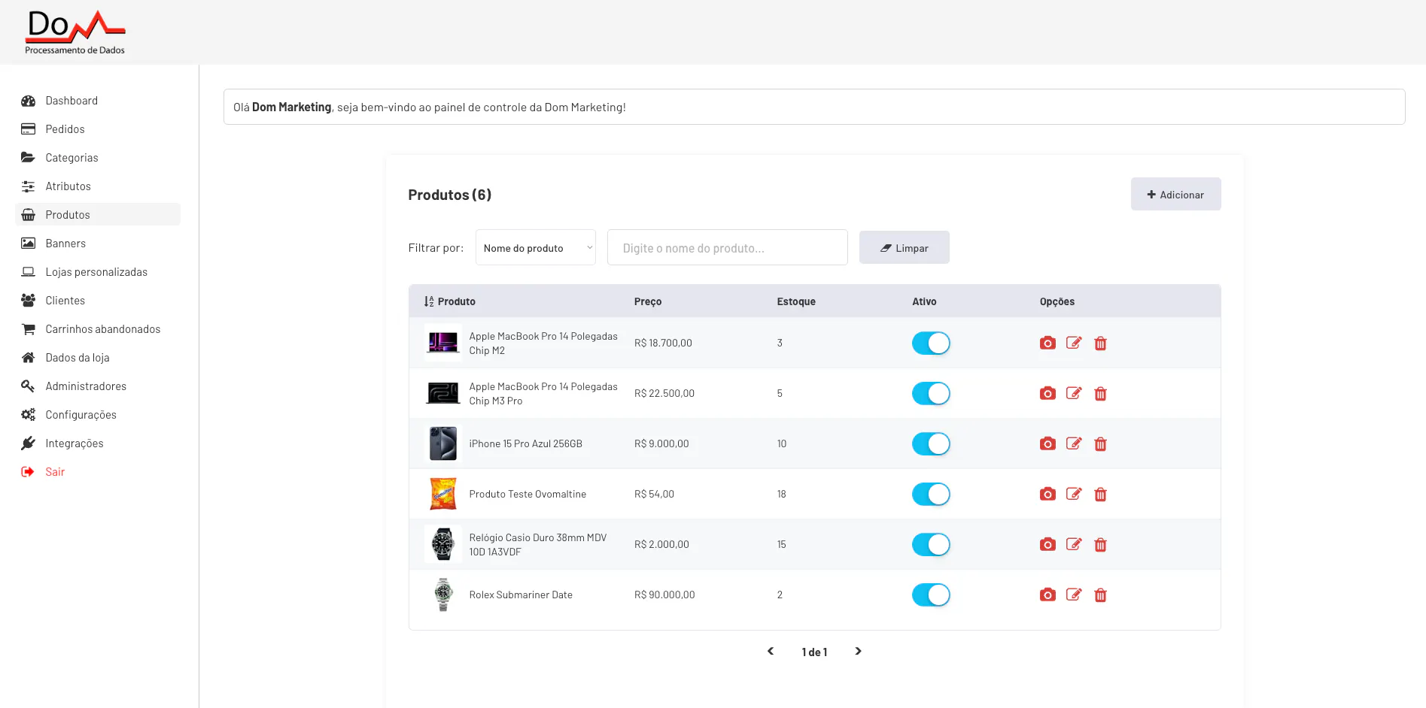1426x708 pixels.
Task: Open Integrações from the sidebar
Action: [74, 443]
